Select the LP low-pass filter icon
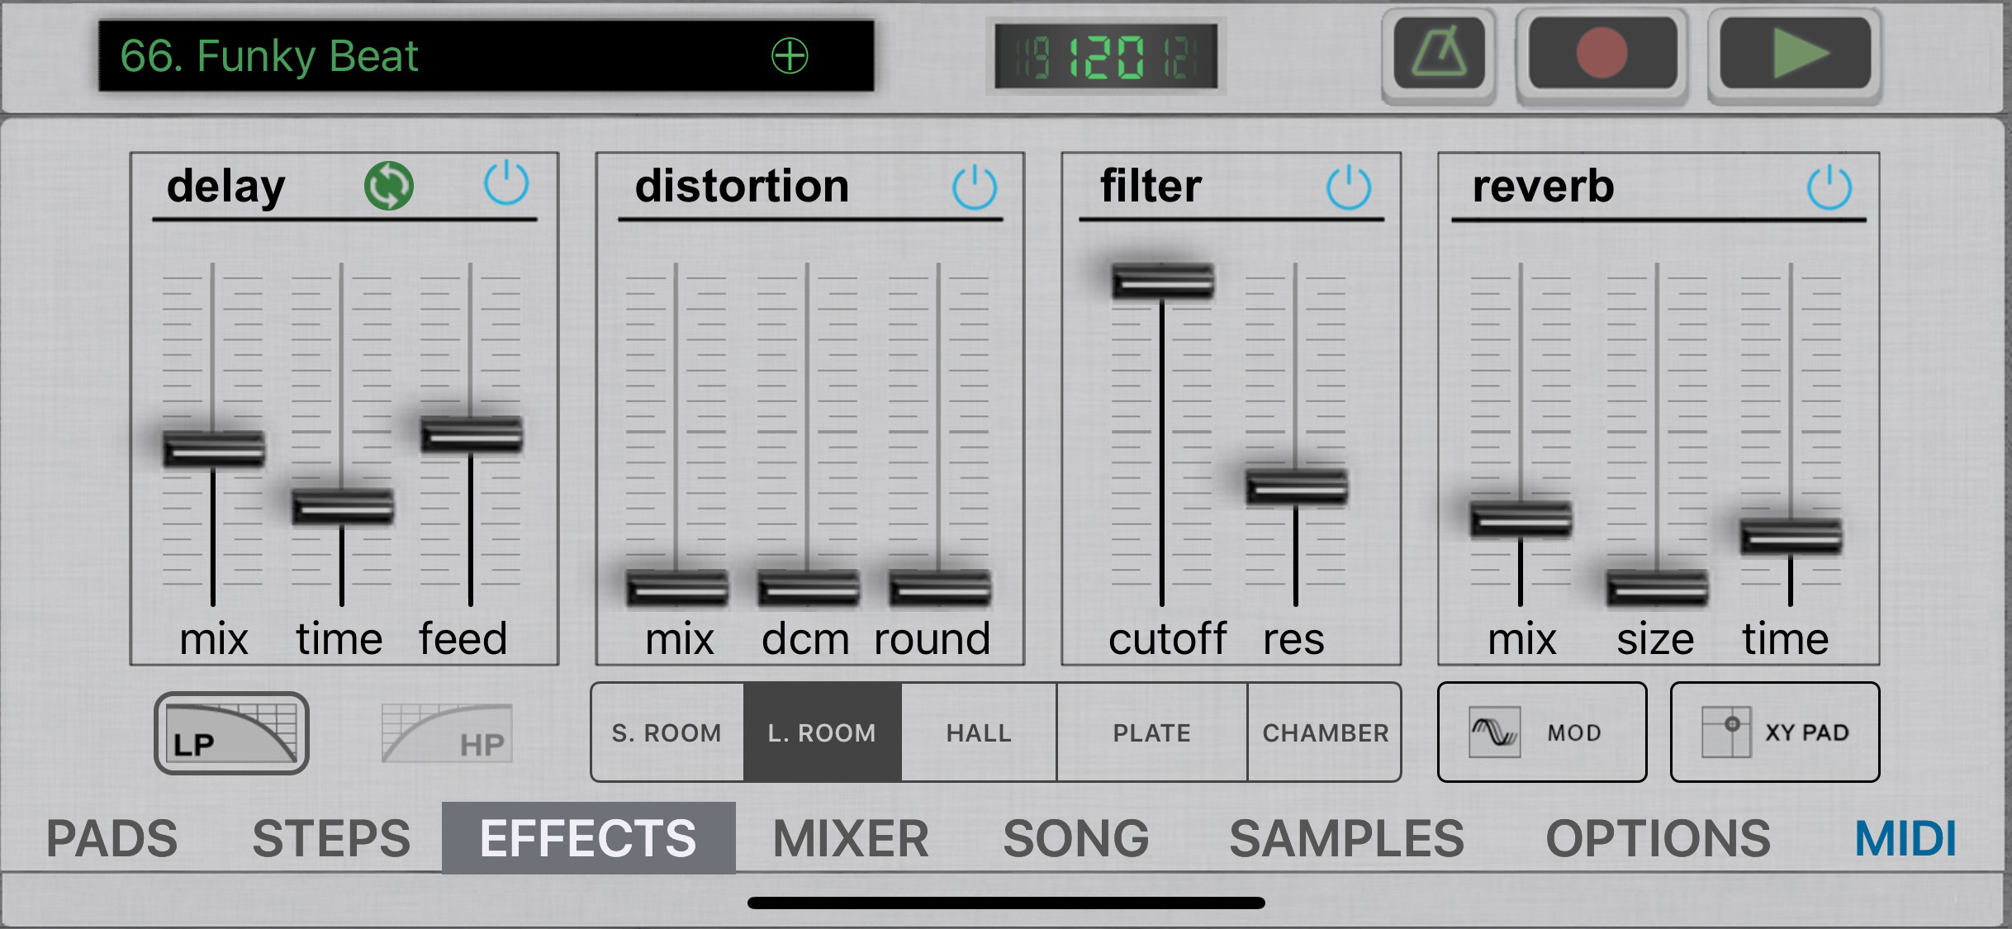2012x929 pixels. click(231, 733)
